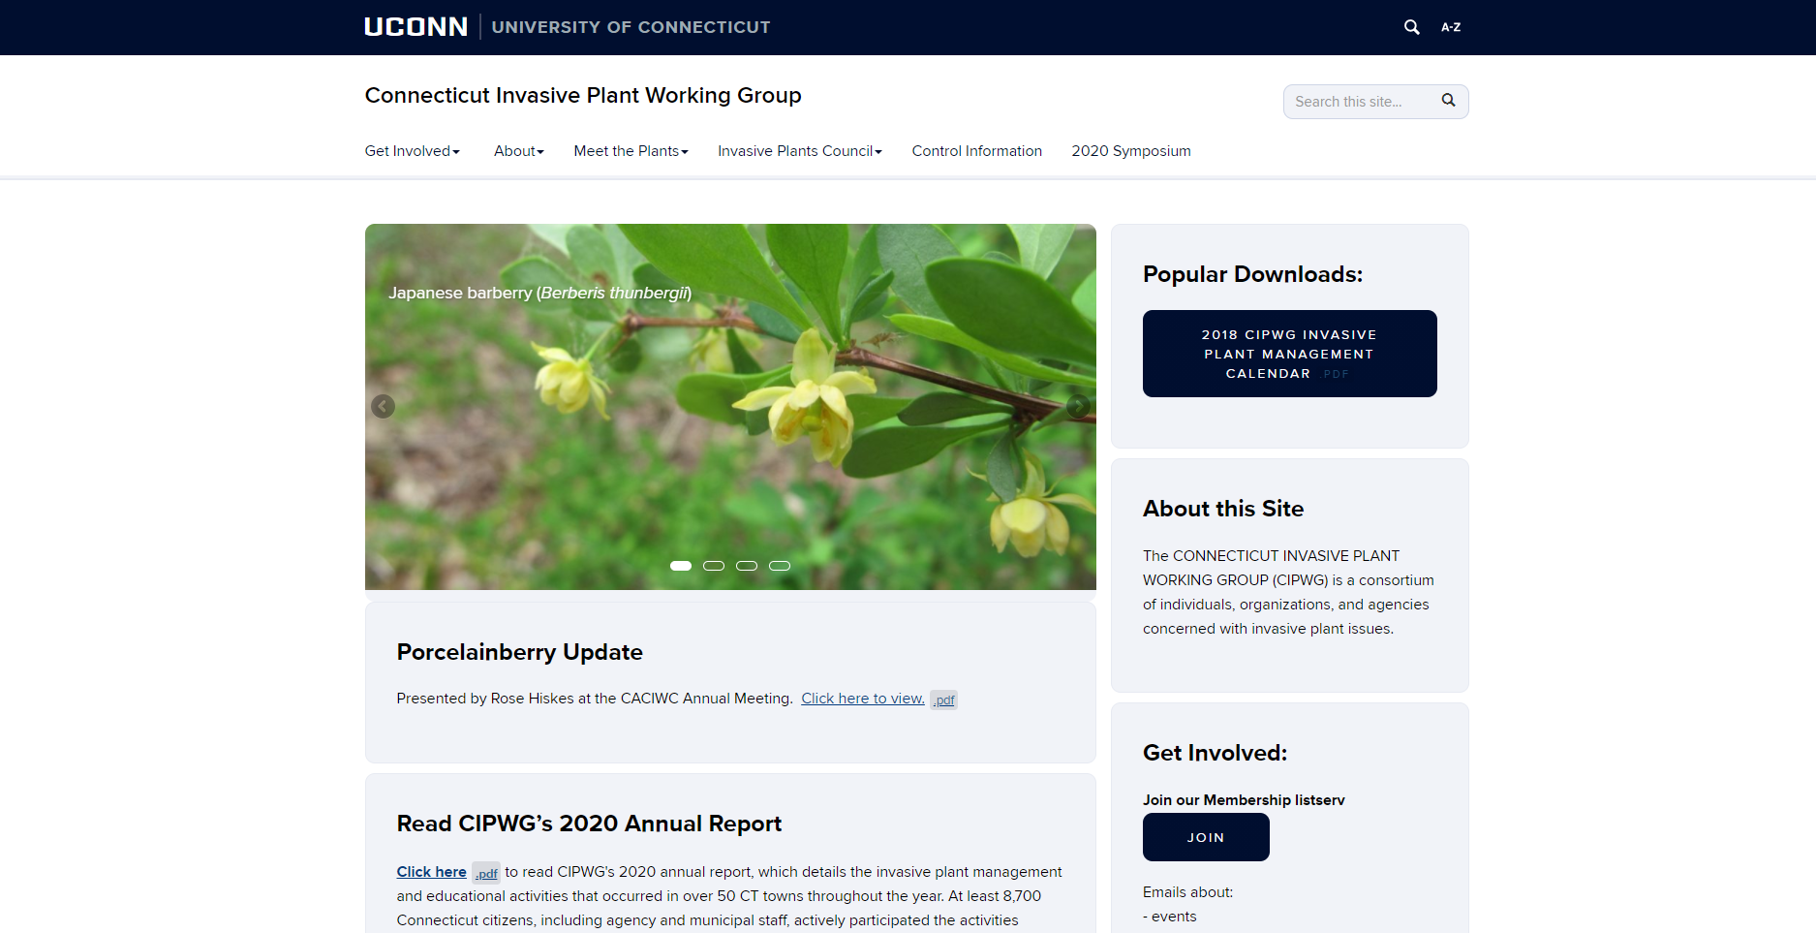Click the .pdf badge after Porcelainberry link

coord(943,700)
